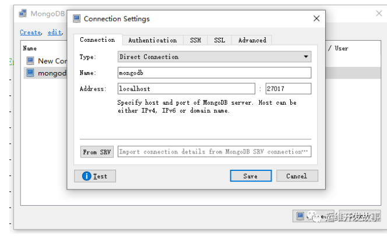The image size is (387, 236).
Task: Open the SSH tab
Action: pos(195,40)
